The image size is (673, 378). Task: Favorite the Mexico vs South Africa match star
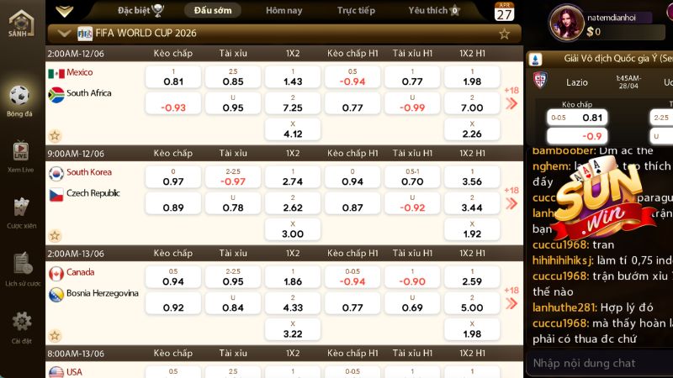click(55, 136)
